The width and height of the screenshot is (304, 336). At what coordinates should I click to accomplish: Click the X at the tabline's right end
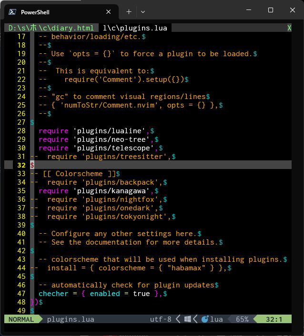tap(289, 28)
